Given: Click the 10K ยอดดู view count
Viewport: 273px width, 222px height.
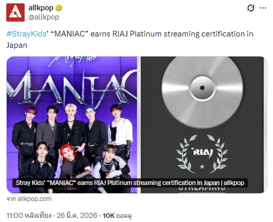Looking at the screenshot, I should 117,215.
